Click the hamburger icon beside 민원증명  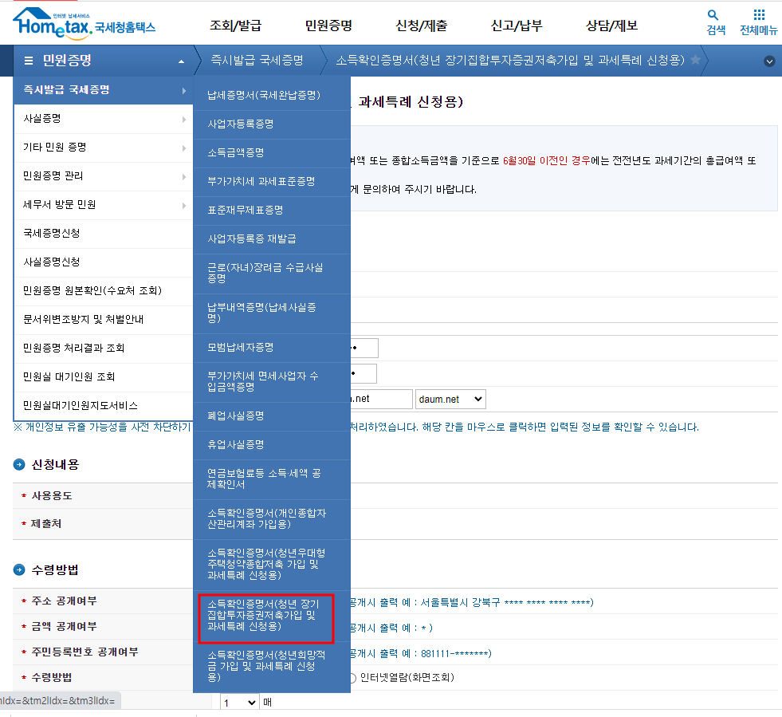29,61
